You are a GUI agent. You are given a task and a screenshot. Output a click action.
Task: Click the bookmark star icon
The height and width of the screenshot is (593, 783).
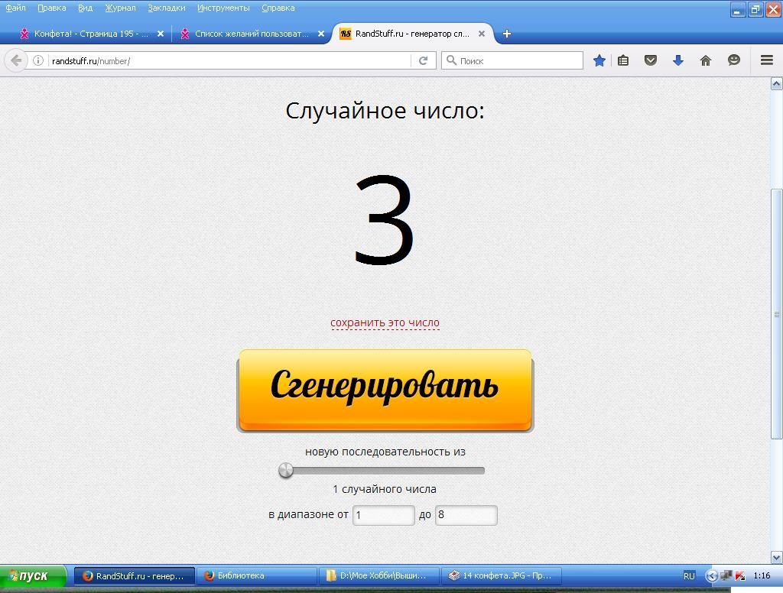point(599,60)
